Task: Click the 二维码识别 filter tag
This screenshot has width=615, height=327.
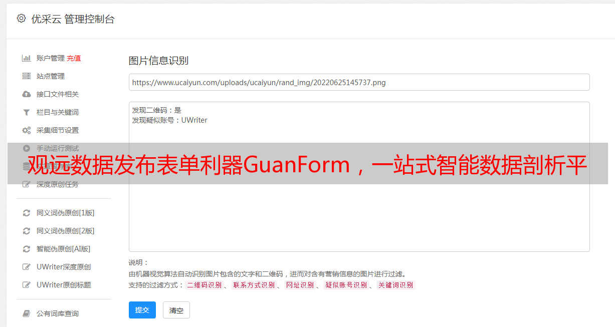Action: coord(204,285)
